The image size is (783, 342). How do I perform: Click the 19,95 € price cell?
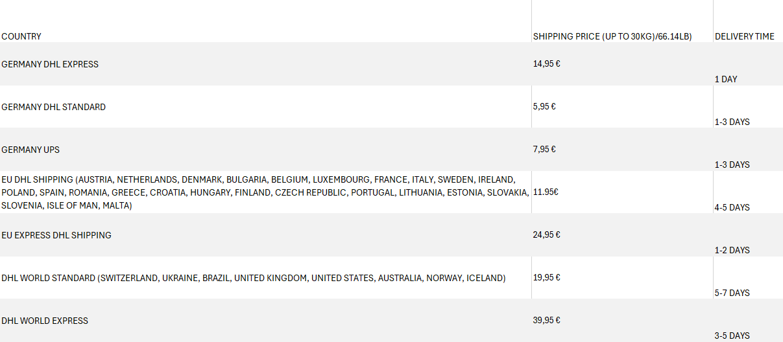[x=546, y=278]
